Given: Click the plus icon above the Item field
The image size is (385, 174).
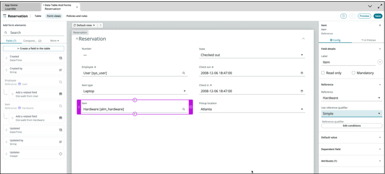Looking at the screenshot, I should (135, 100).
